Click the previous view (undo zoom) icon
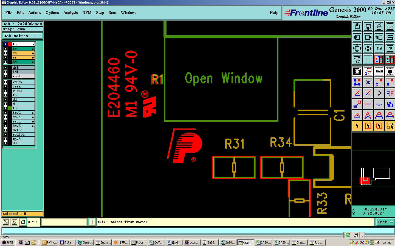 point(379,37)
